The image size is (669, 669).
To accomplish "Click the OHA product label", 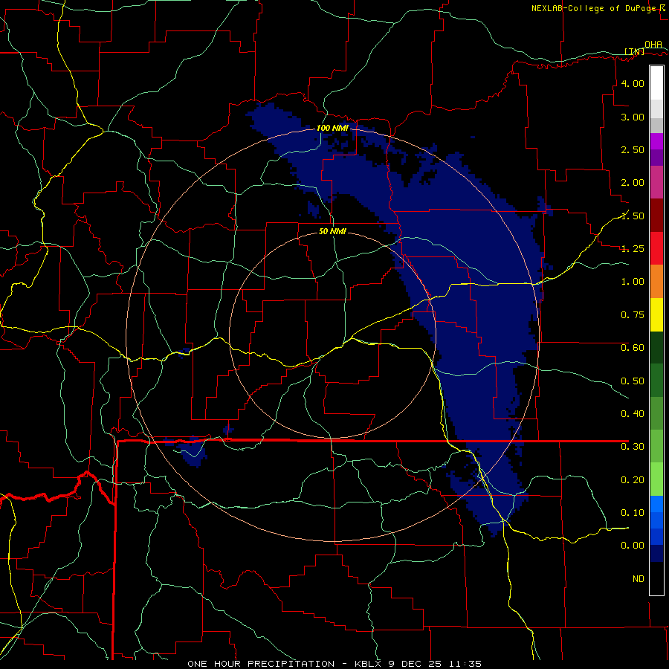I will [653, 44].
